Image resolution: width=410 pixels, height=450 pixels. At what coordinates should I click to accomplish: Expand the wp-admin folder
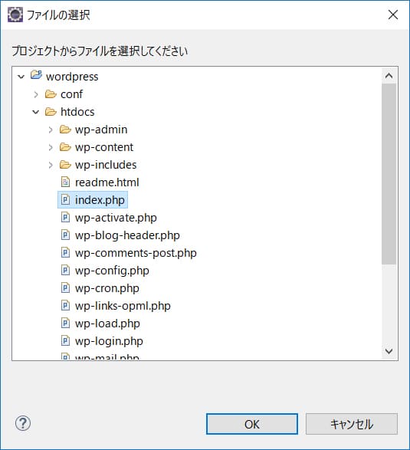pyautogui.click(x=51, y=130)
